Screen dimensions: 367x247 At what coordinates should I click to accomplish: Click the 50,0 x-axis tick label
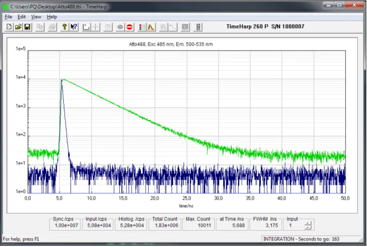pyautogui.click(x=345, y=198)
